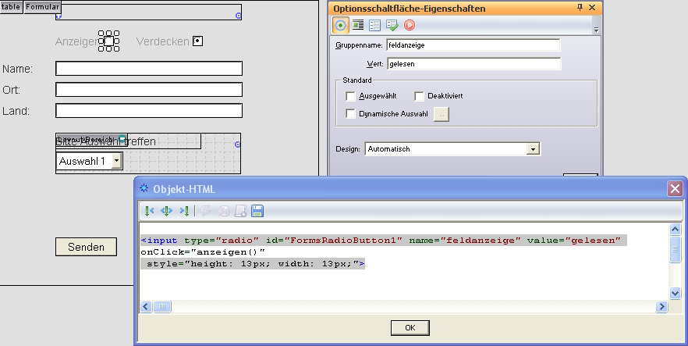Select the table tab
The width and height of the screenshot is (688, 346).
click(12, 6)
